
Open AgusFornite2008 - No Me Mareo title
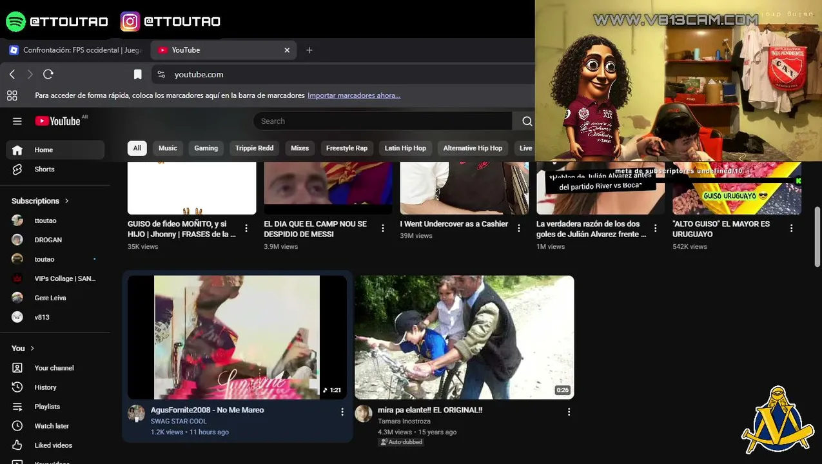point(208,410)
